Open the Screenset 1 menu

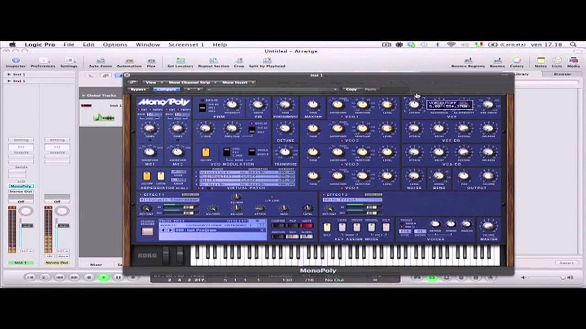click(x=186, y=44)
